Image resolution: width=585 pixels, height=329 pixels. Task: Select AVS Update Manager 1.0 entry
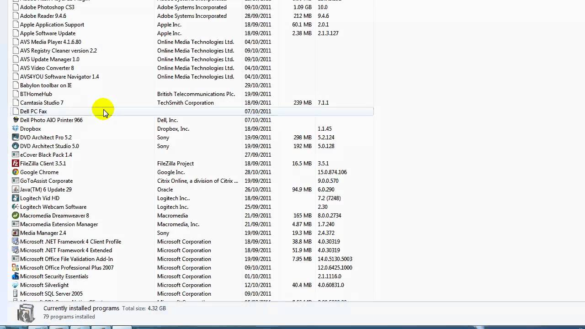pos(49,59)
